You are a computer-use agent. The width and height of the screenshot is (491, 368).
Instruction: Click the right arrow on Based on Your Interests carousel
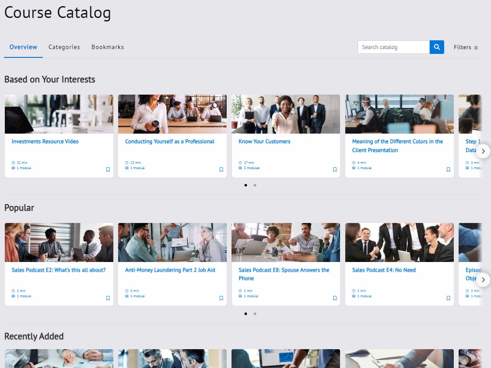pos(483,151)
